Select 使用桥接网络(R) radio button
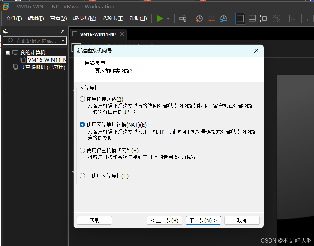This screenshot has width=314, height=246. [x=82, y=99]
